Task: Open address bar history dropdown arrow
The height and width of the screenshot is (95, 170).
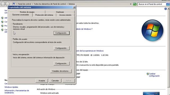Action: (x=131, y=4)
